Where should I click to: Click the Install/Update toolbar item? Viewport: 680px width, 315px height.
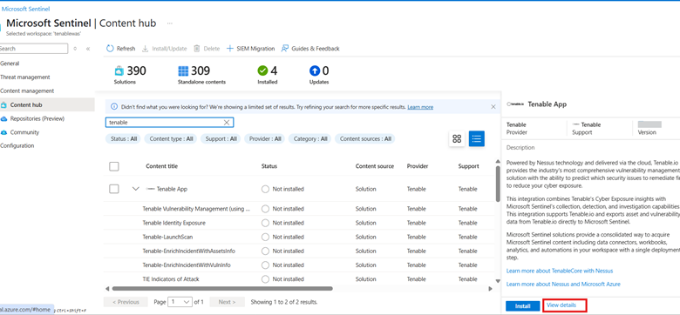(165, 49)
